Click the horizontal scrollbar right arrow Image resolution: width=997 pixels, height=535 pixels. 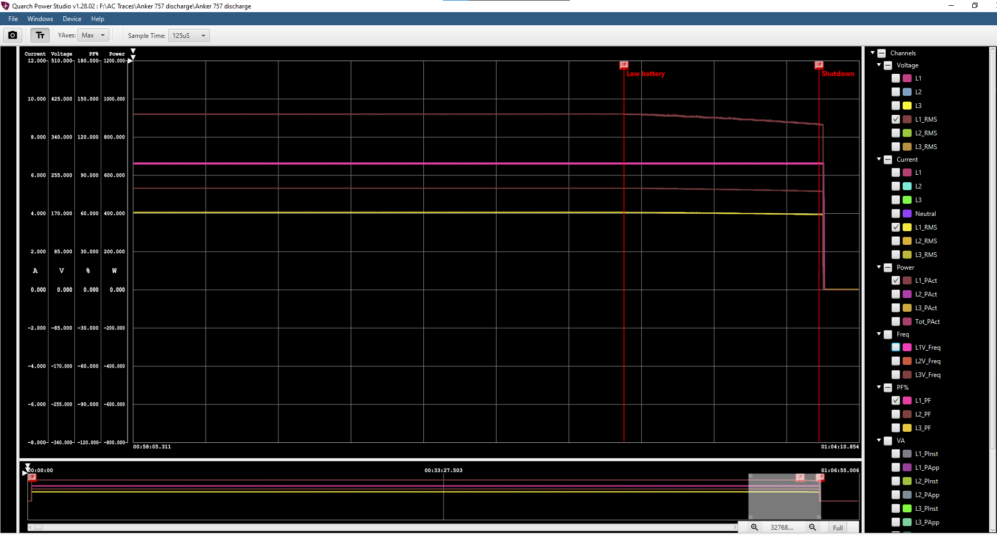tap(735, 527)
